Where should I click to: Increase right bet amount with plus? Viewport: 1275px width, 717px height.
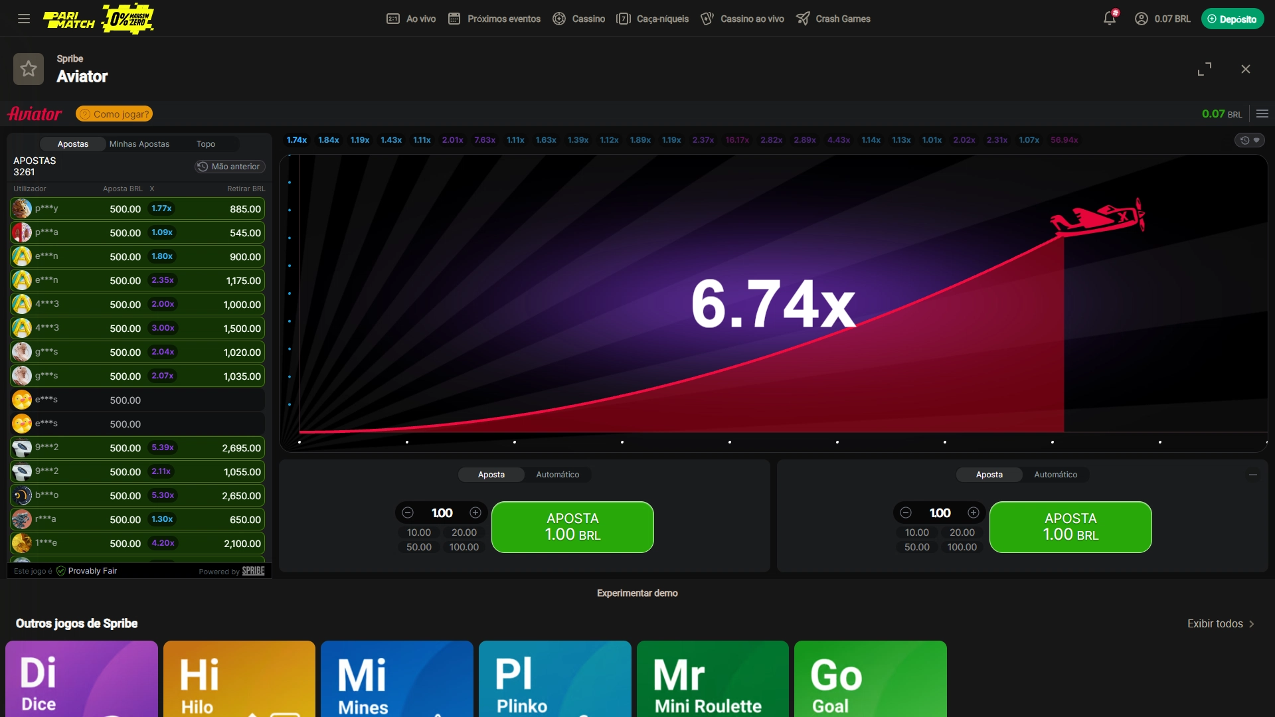[x=974, y=513]
